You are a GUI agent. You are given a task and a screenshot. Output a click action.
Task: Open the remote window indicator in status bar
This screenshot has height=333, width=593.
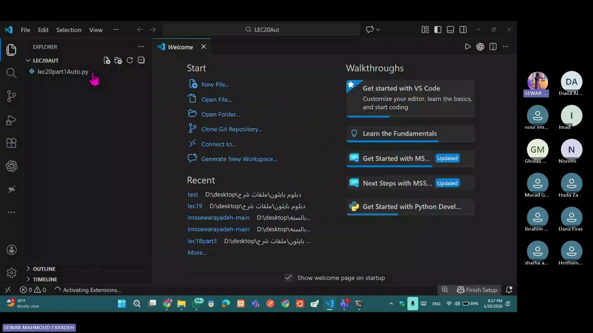7,290
